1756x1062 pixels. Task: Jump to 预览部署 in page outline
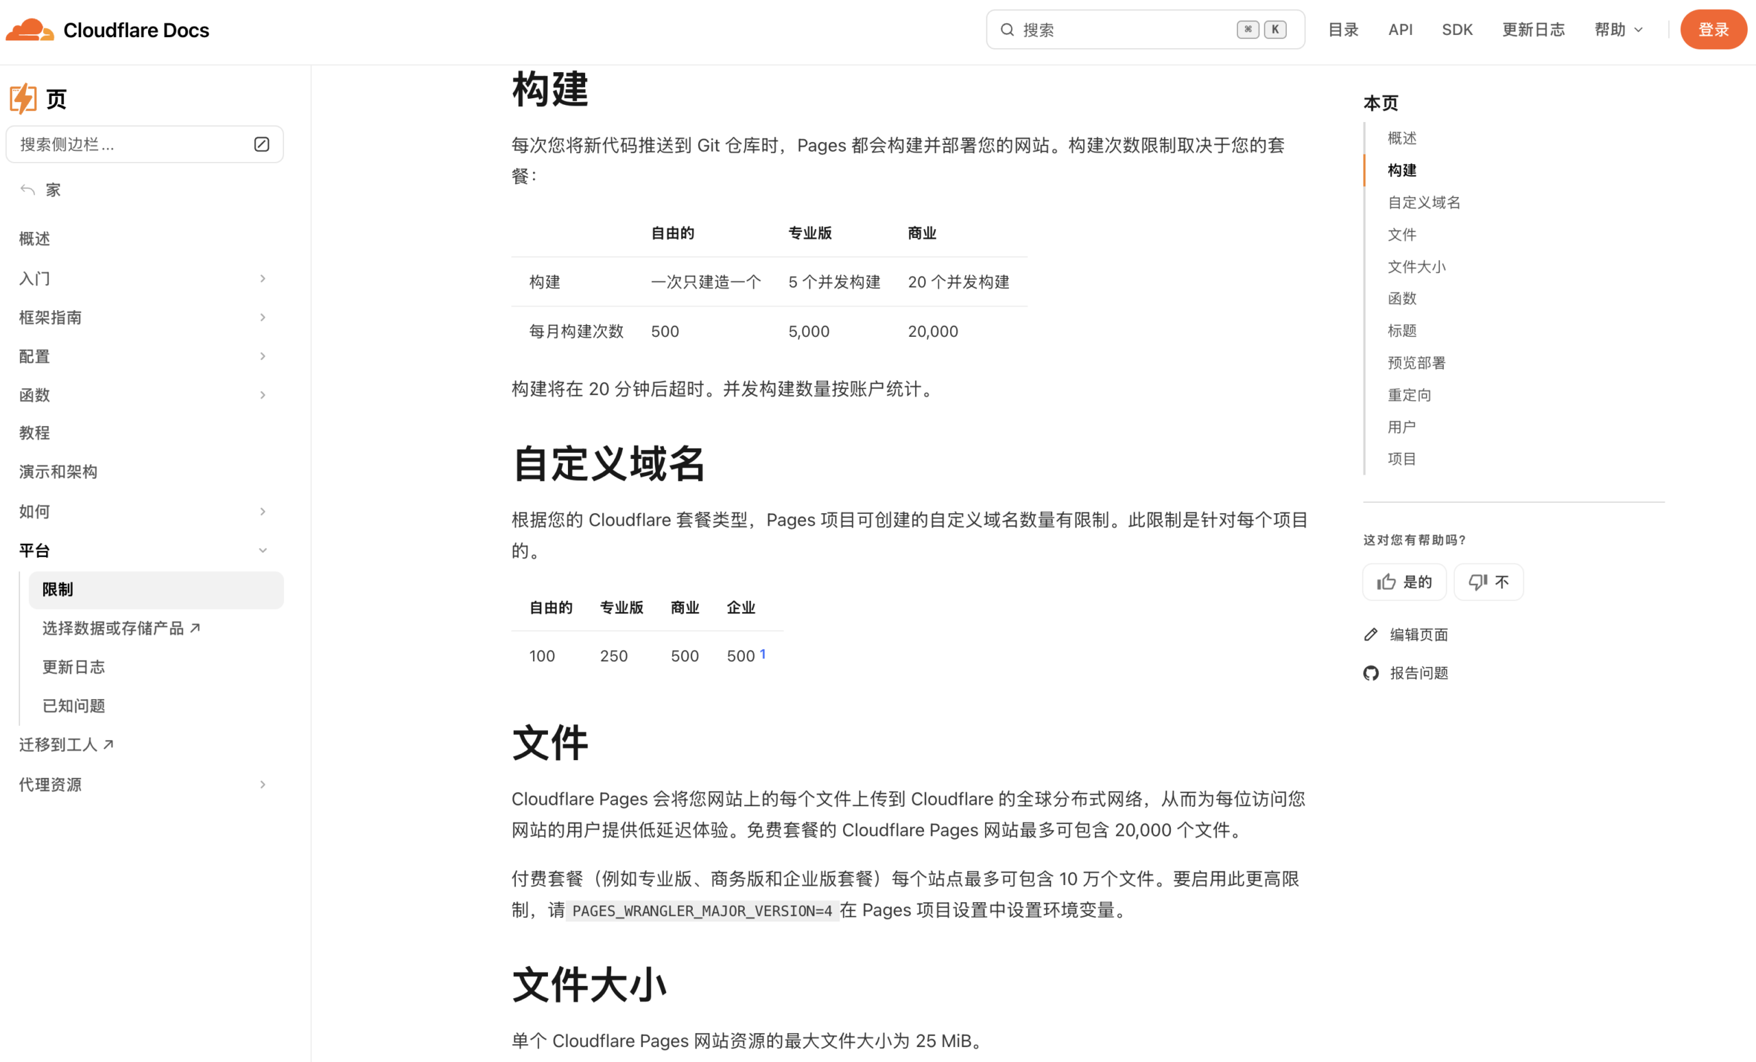coord(1416,363)
